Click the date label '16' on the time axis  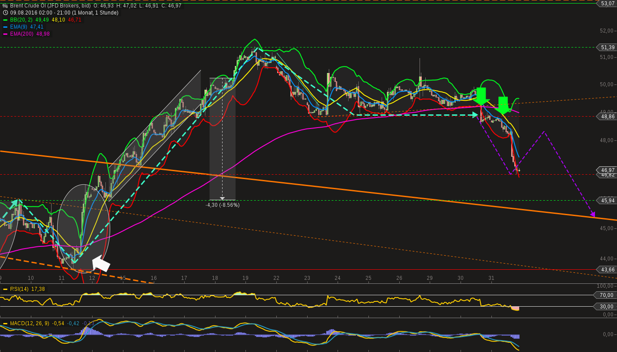[x=153, y=278]
